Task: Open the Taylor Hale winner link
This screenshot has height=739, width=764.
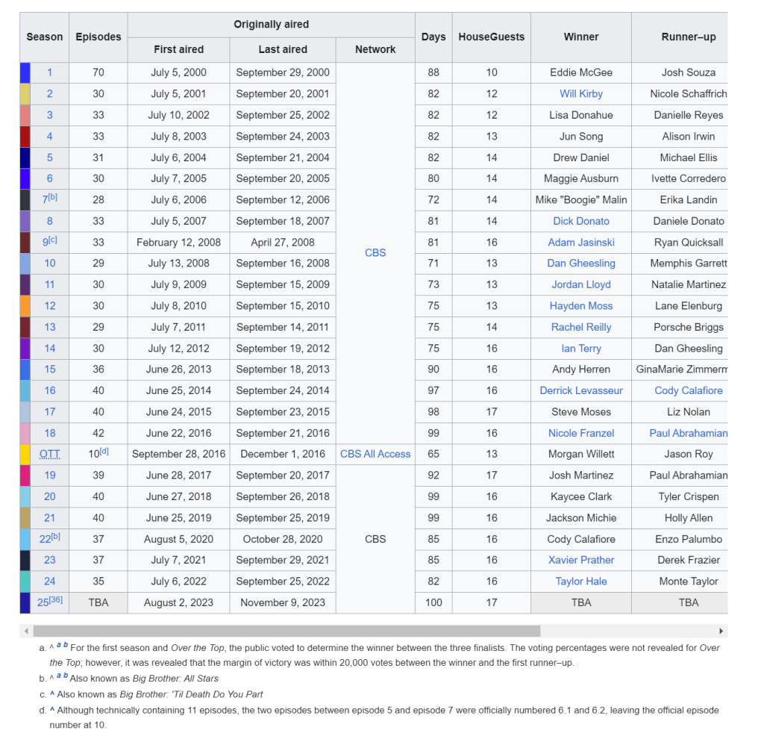Action: click(580, 581)
